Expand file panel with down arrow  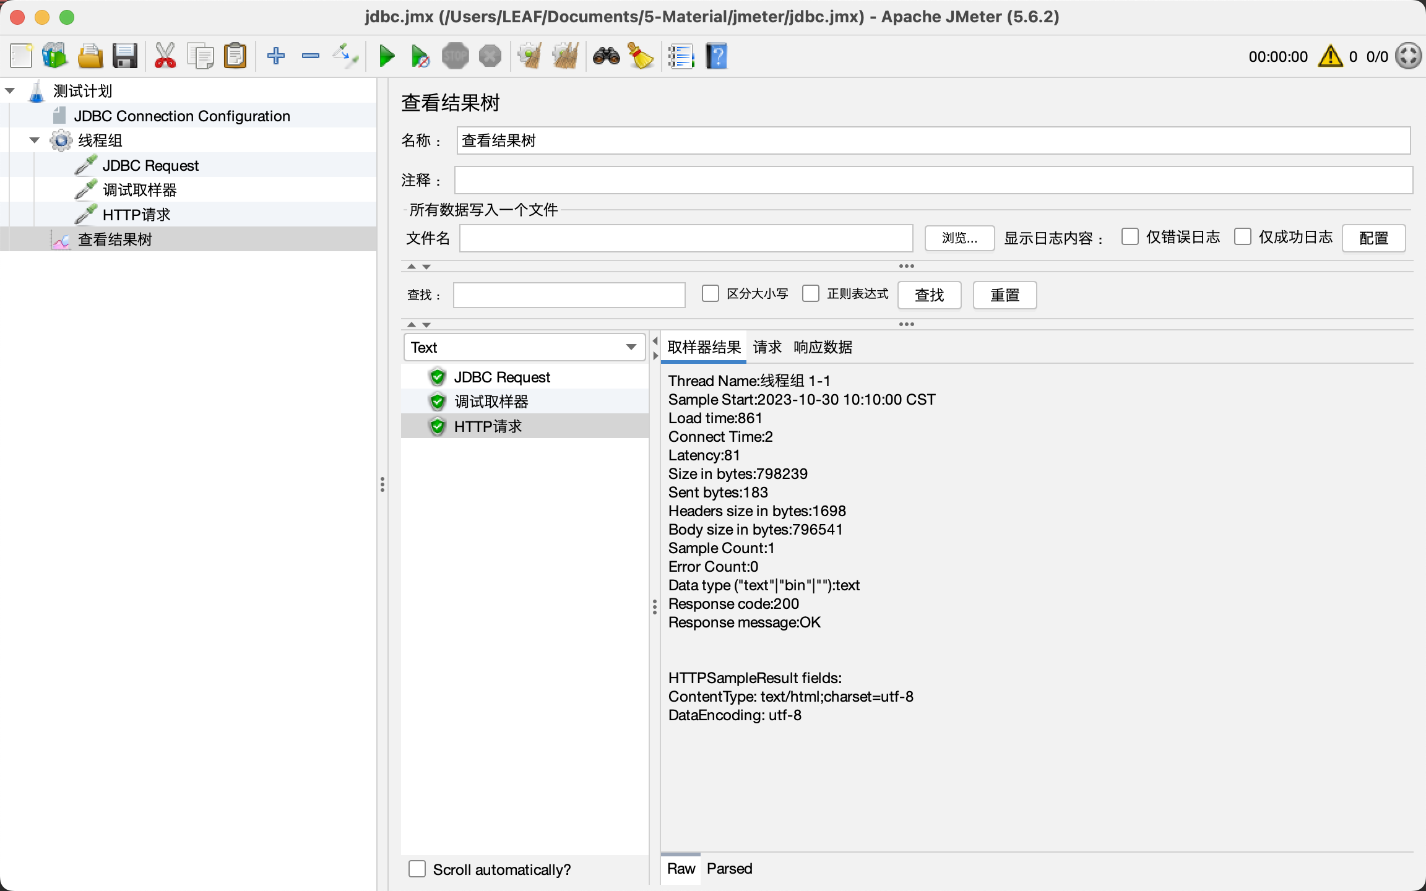[x=426, y=267]
